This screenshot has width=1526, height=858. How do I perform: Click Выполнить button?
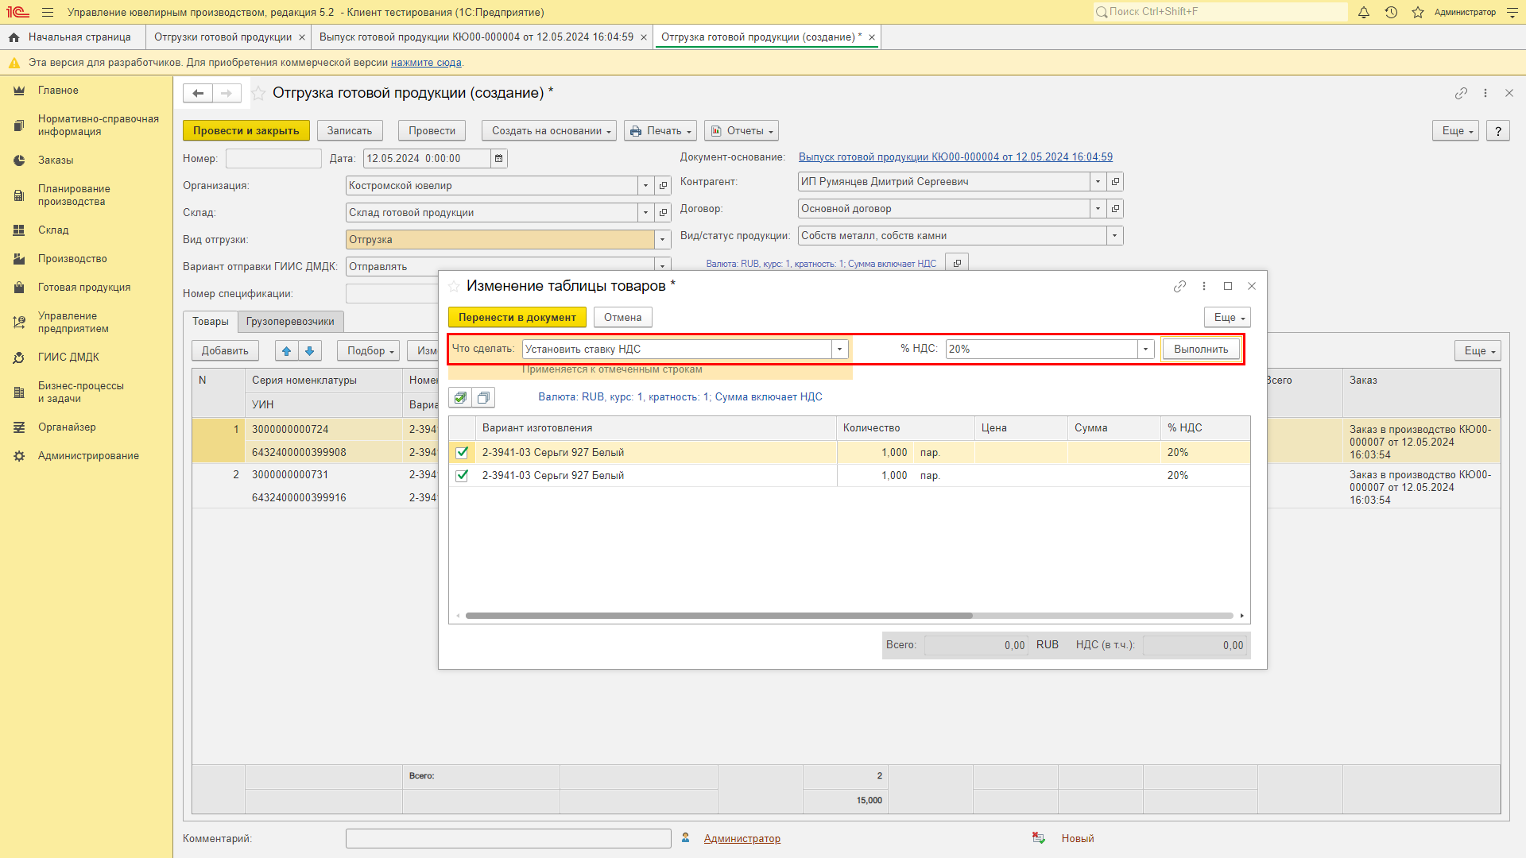click(x=1201, y=350)
